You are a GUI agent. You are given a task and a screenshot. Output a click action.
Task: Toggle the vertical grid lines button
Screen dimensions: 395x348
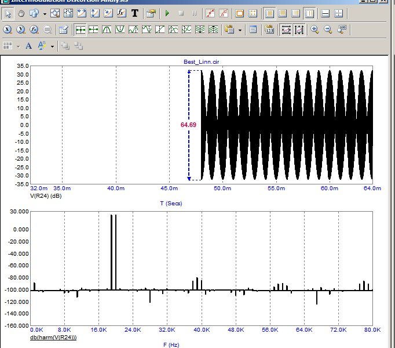pyautogui.click(x=269, y=13)
